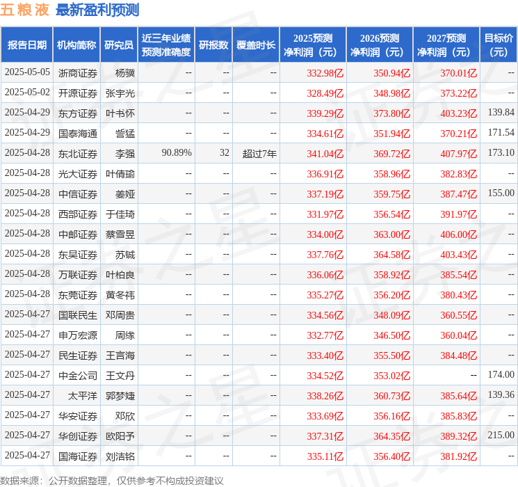This screenshot has width=518, height=487.
Task: Click the 研究员 column header
Action: pyautogui.click(x=119, y=45)
